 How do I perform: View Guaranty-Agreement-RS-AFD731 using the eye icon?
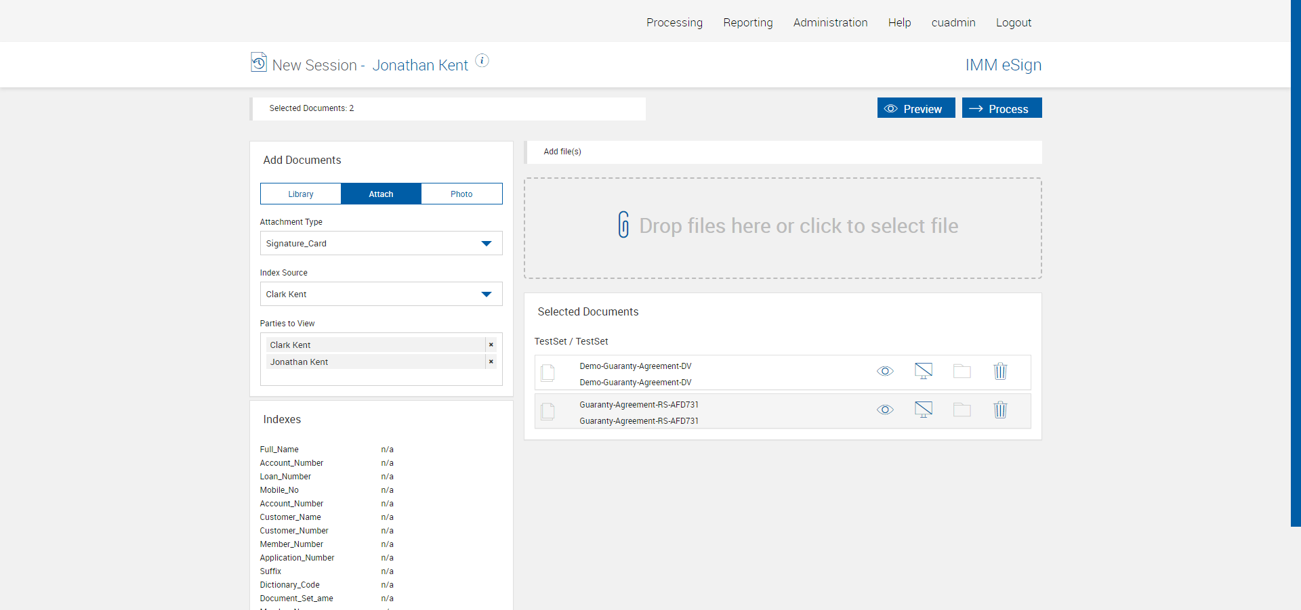885,410
